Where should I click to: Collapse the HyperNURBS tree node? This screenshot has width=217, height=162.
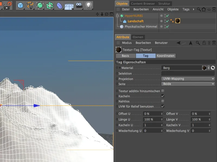pyautogui.click(x=117, y=16)
